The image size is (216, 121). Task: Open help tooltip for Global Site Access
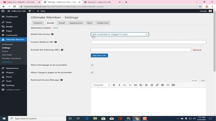[x=52, y=34]
